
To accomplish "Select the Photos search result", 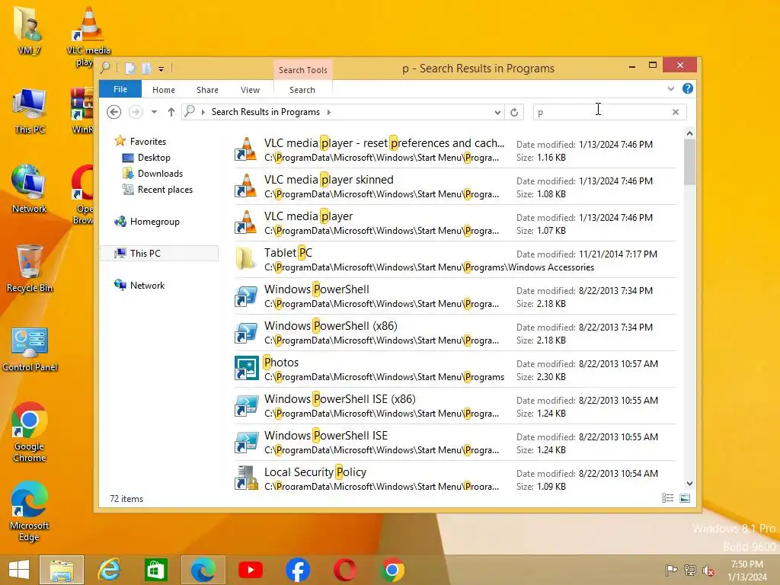I will 456,369.
